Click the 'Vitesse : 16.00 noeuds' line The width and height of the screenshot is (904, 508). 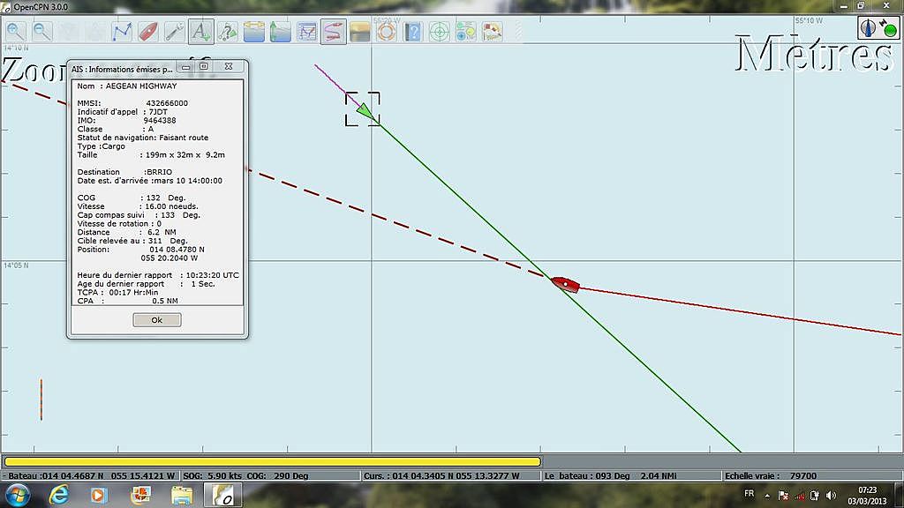(138, 206)
